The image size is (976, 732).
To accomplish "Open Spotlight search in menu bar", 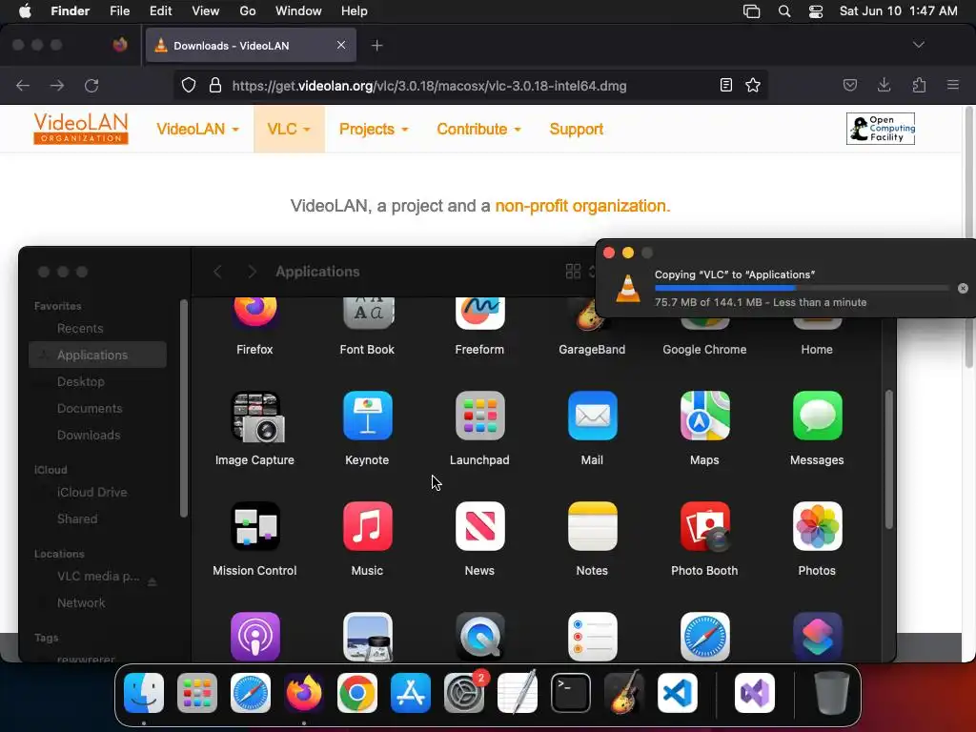I will 784,11.
